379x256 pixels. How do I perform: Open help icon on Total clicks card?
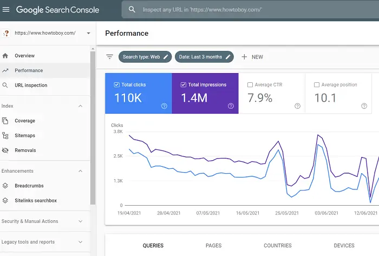(x=164, y=106)
